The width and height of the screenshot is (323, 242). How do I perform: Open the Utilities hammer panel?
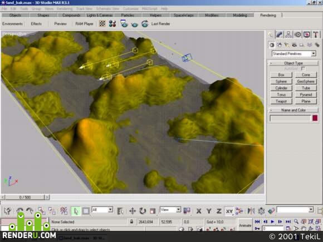316,34
